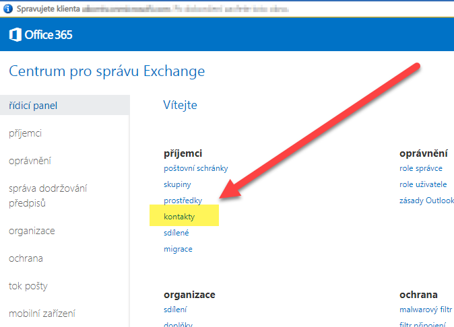Open the zásady Outlook link
The height and width of the screenshot is (327, 454).
(x=426, y=201)
